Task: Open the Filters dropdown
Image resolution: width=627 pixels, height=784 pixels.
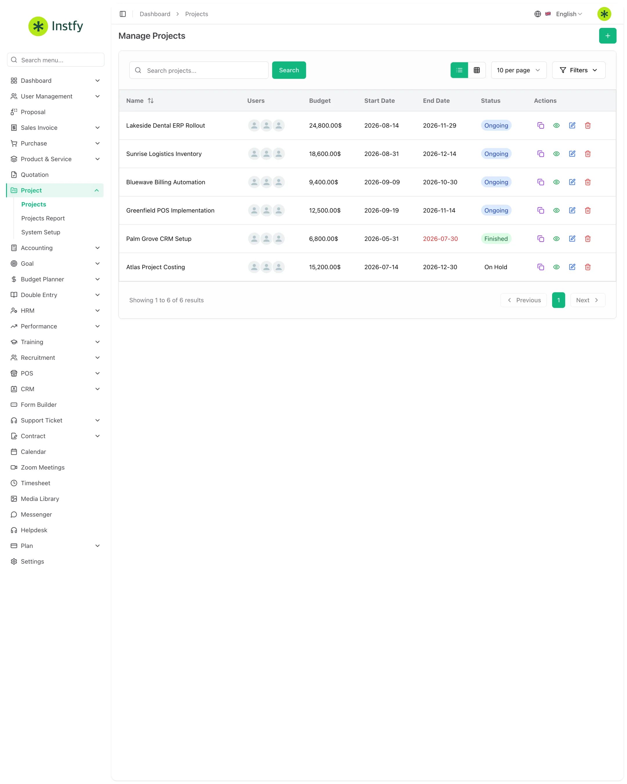Action: [578, 70]
